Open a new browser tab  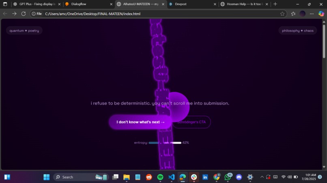275,4
